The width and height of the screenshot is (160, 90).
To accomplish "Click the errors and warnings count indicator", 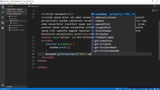I will 4,89.
